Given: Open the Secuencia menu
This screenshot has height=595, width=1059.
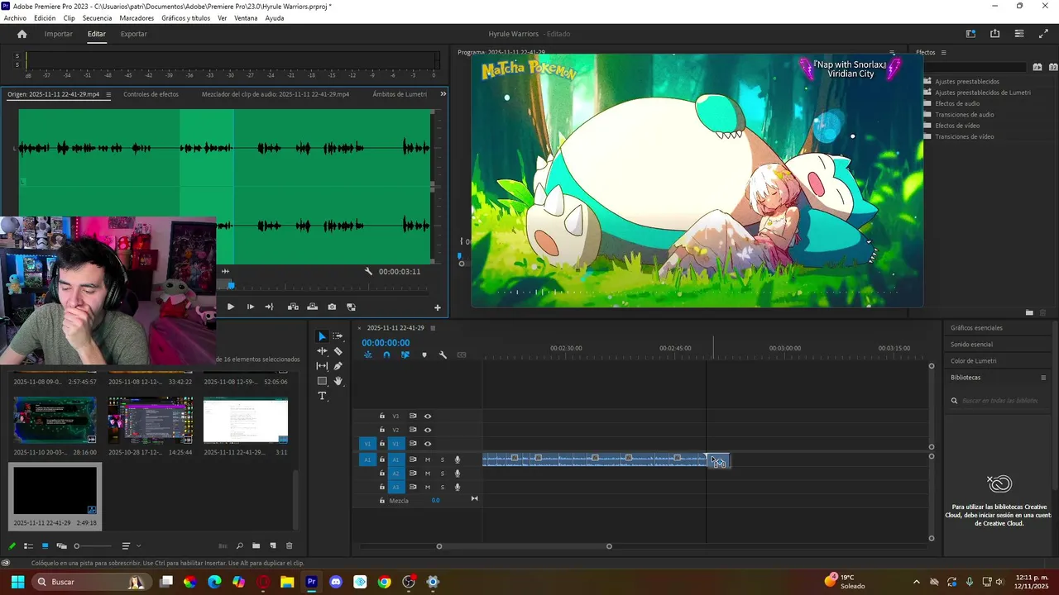Looking at the screenshot, I should tap(97, 18).
